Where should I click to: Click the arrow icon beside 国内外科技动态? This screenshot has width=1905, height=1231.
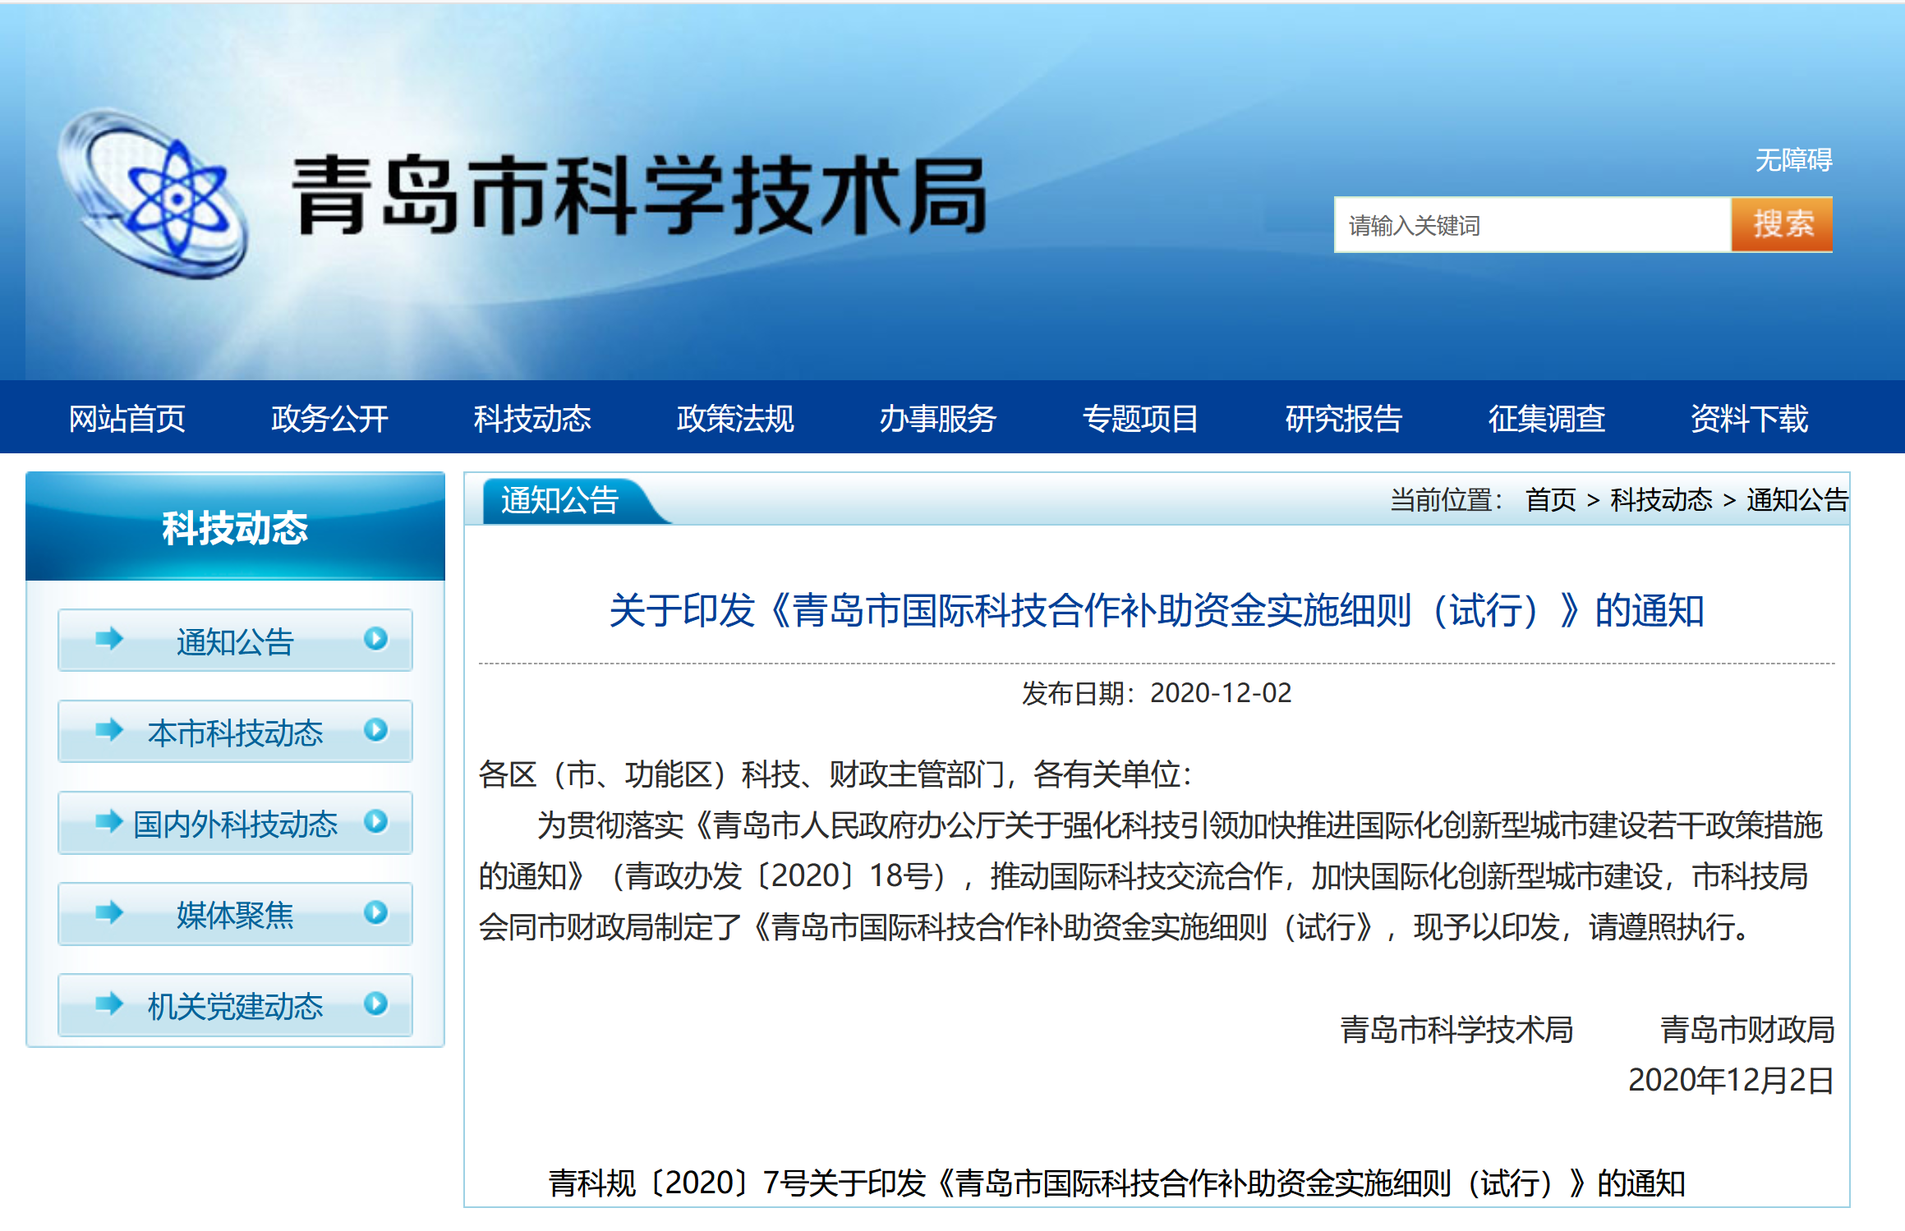[108, 821]
